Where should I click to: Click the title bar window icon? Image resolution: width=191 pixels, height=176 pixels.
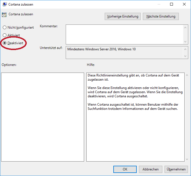click(x=4, y=4)
